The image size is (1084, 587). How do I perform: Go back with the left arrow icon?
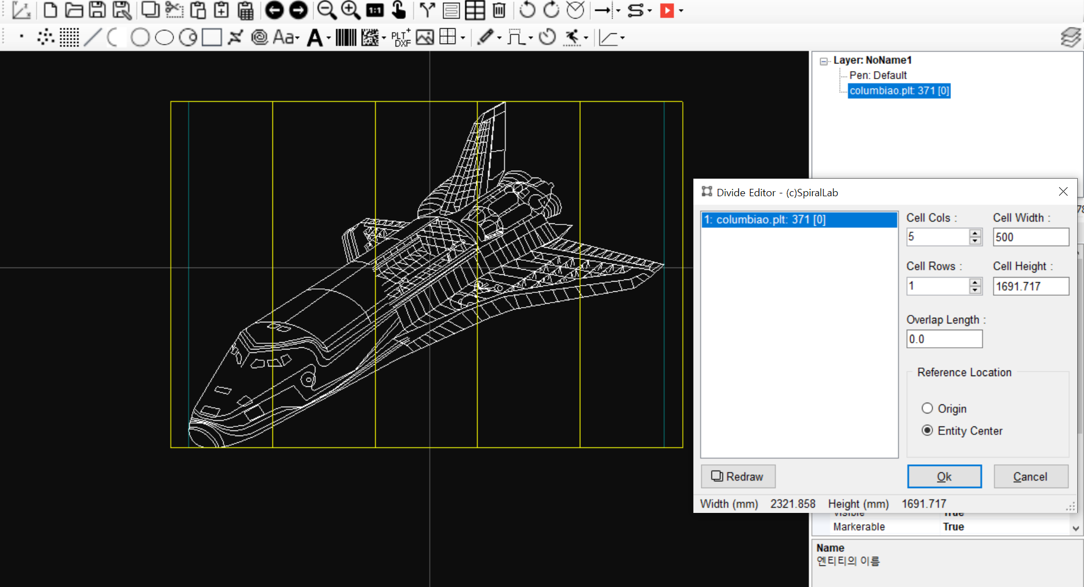click(x=275, y=10)
